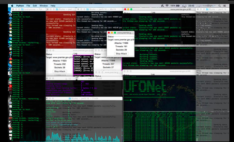Viewport: 234px width, 142px height.
Task: Click the Attacks: 11948 value
Action: (108, 61)
